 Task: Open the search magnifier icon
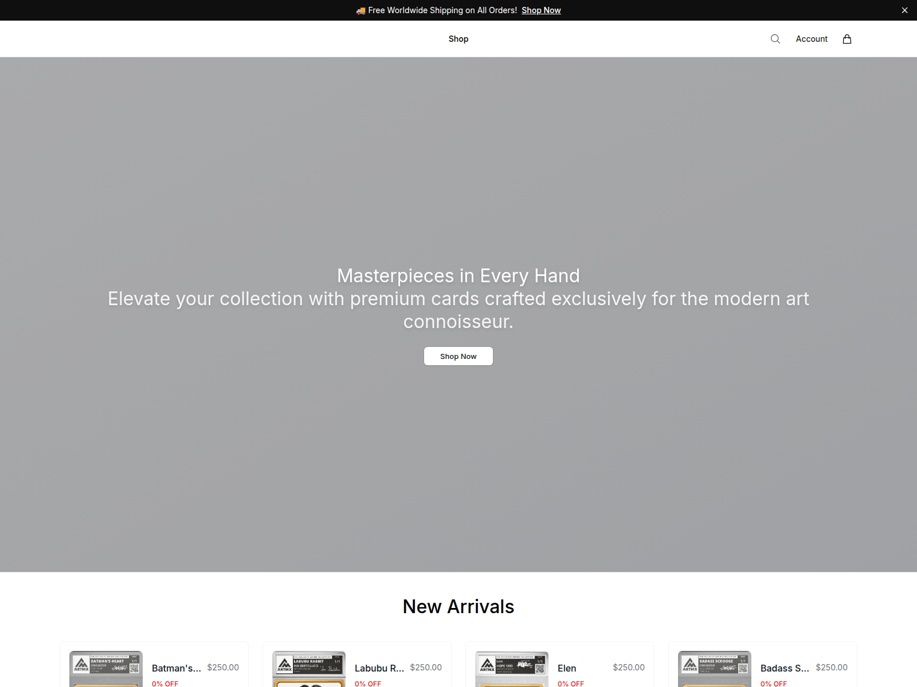coord(775,39)
